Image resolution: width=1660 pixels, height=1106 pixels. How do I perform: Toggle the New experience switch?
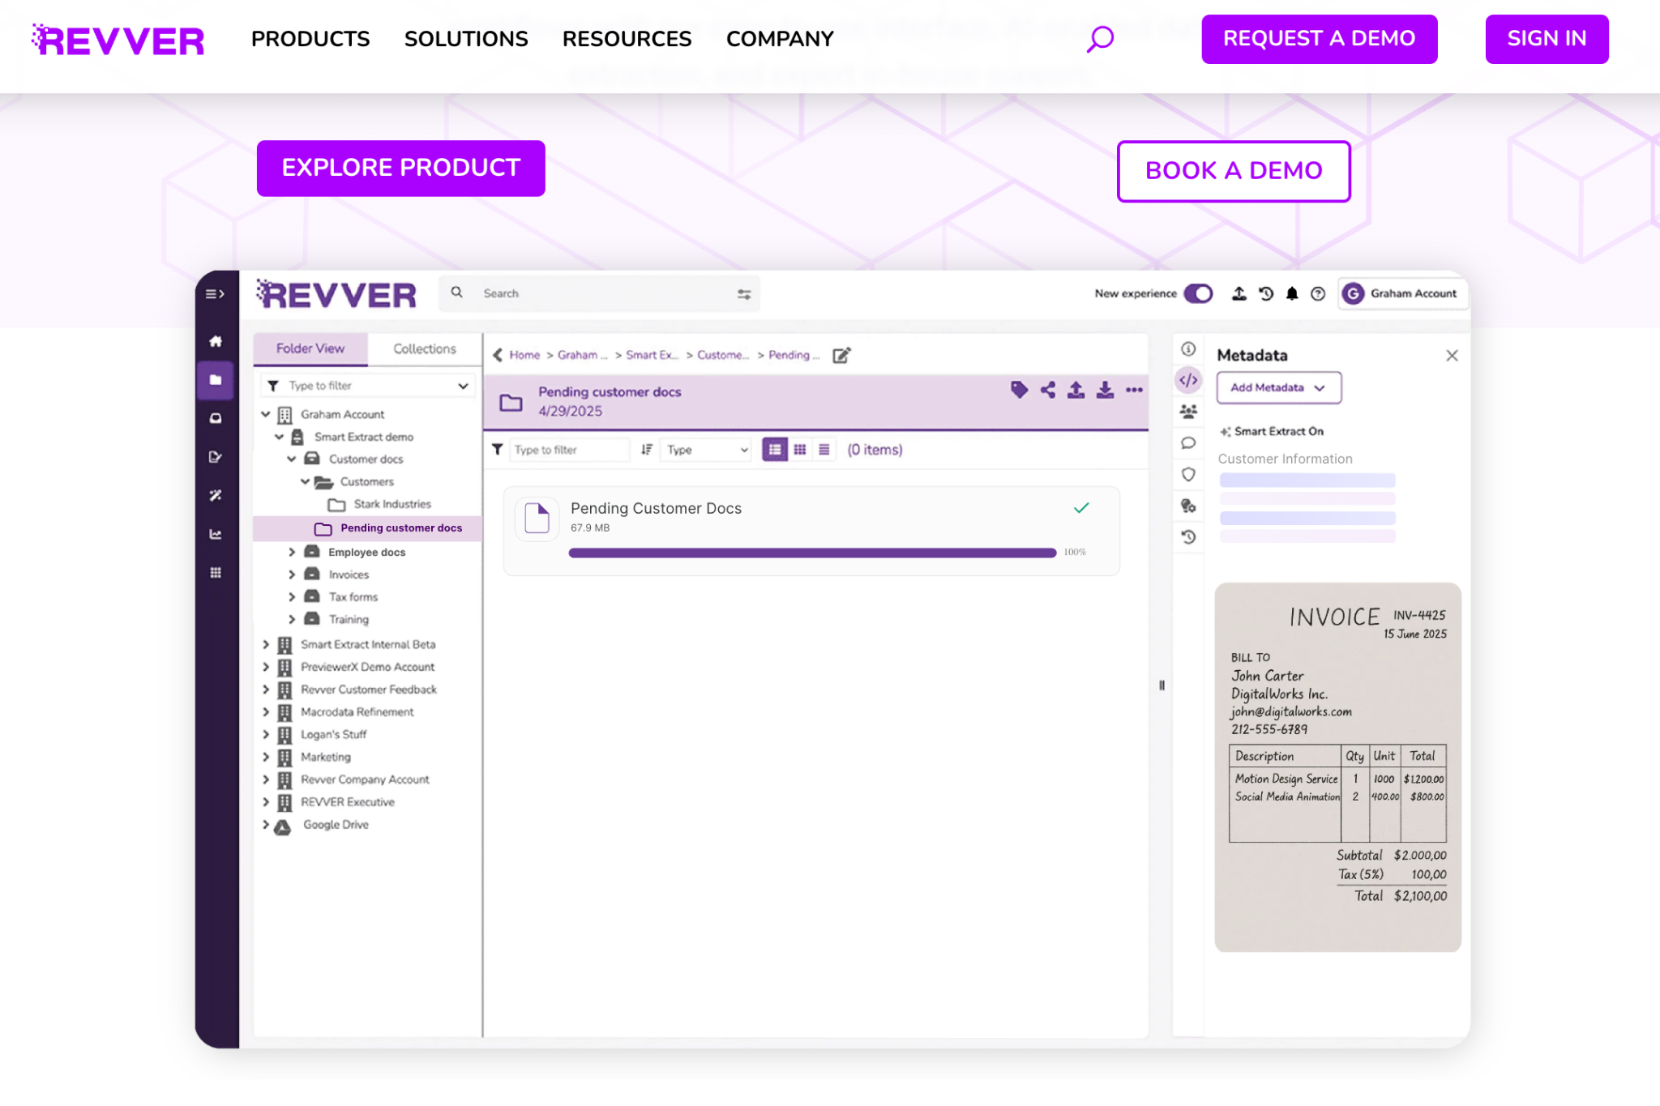click(1198, 293)
